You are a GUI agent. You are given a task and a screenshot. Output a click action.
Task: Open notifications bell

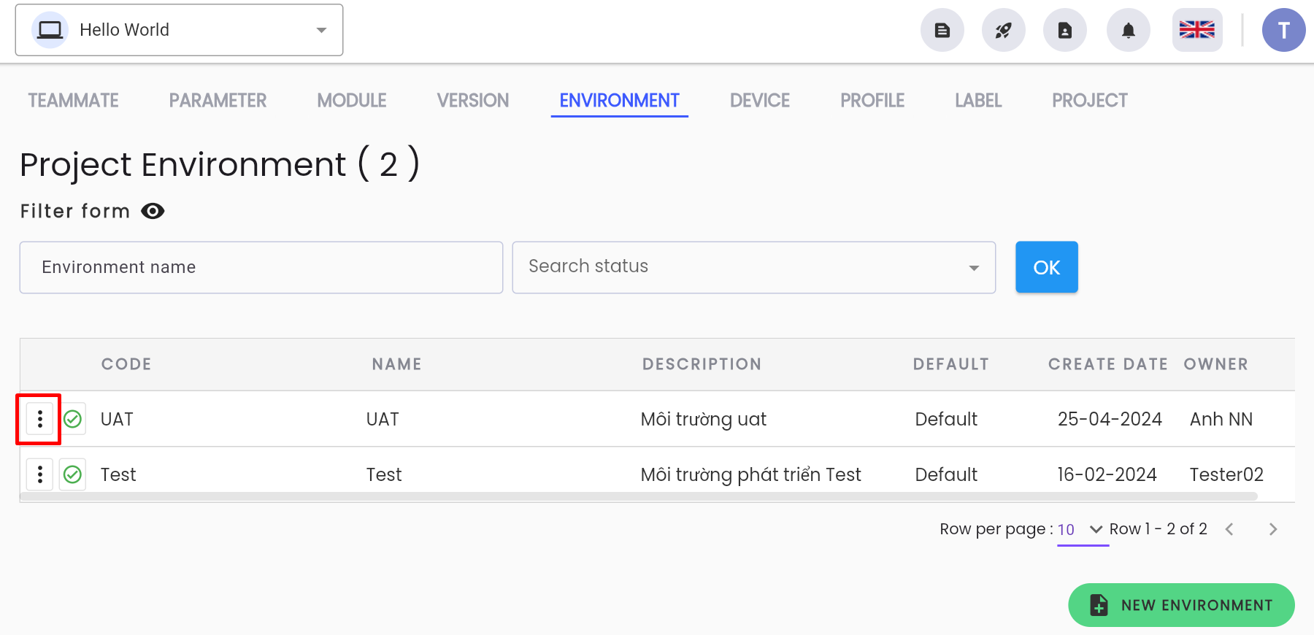[x=1129, y=30]
